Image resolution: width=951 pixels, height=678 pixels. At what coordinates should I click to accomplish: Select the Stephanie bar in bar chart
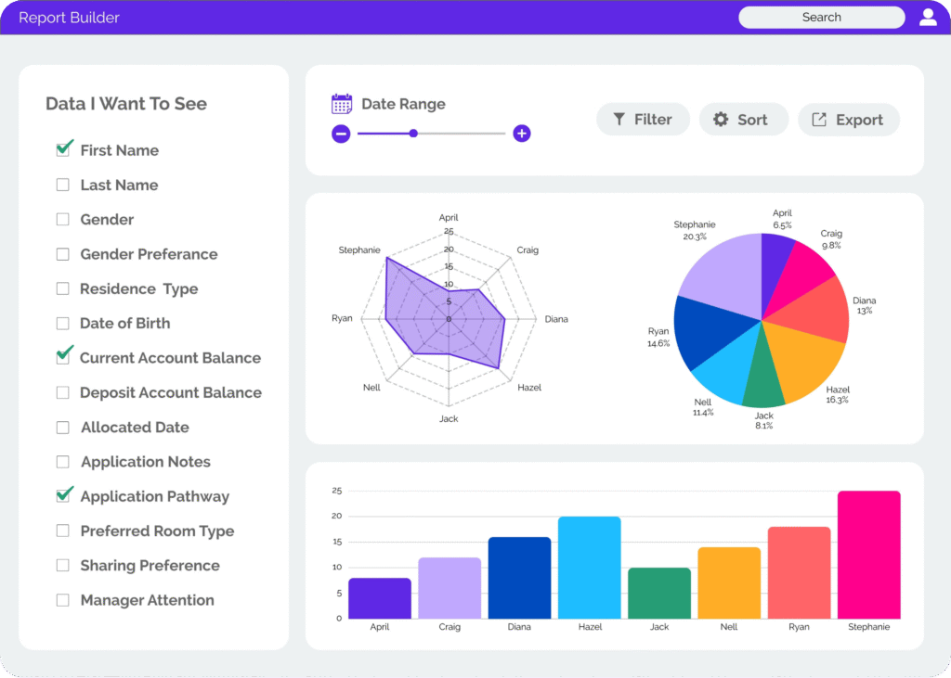[868, 555]
